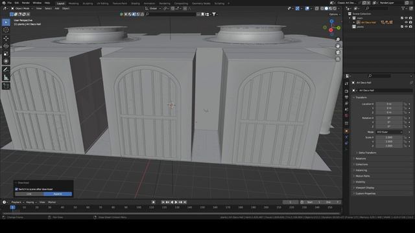Open the Object properties tab icon
The image size is (415, 233).
click(x=346, y=131)
